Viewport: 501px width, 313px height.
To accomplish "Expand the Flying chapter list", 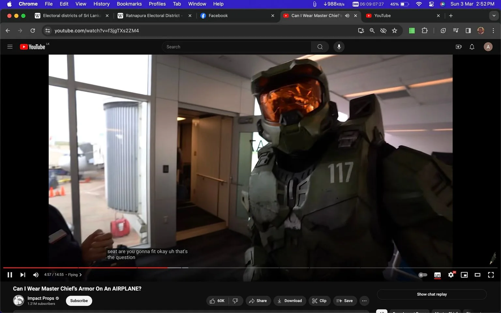I will (x=75, y=275).
